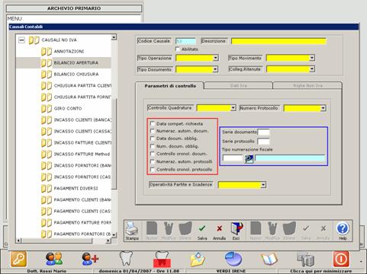Check Data compet. richiesta option
Viewport: 367px width, 274px height.
pyautogui.click(x=153, y=123)
